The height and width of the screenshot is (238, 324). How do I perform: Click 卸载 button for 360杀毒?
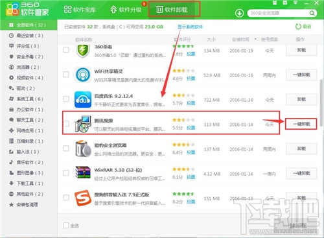click(301, 51)
